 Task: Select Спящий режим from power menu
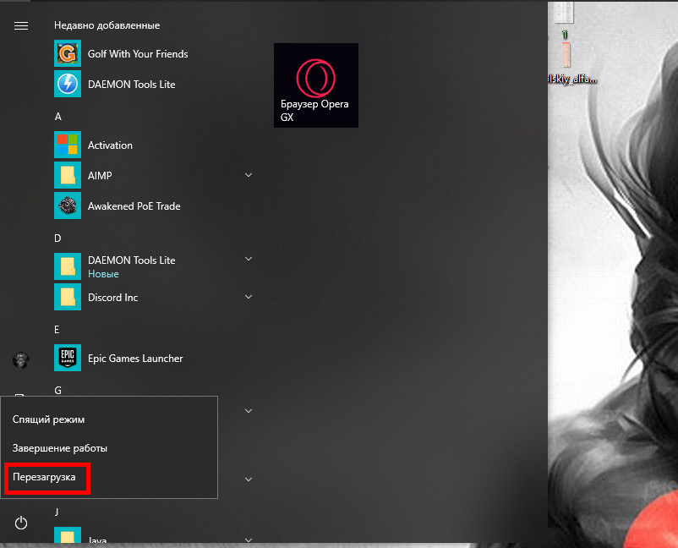[48, 419]
